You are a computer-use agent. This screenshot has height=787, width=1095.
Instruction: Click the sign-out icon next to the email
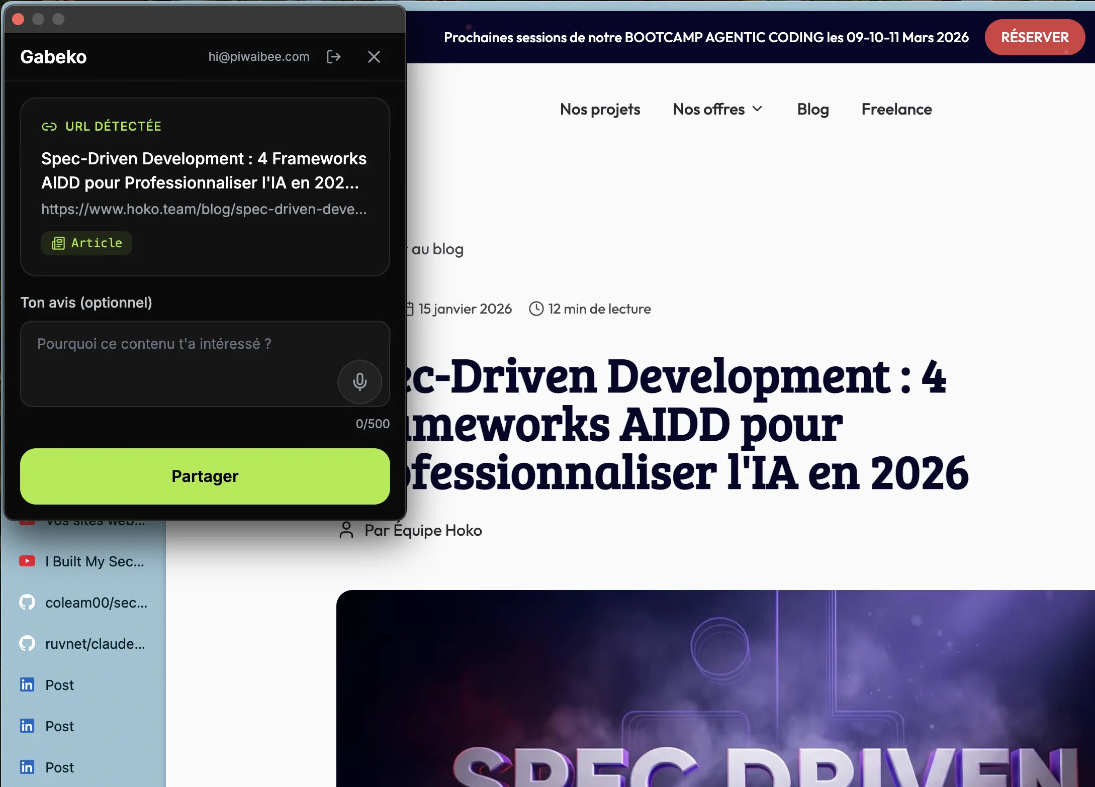click(334, 57)
